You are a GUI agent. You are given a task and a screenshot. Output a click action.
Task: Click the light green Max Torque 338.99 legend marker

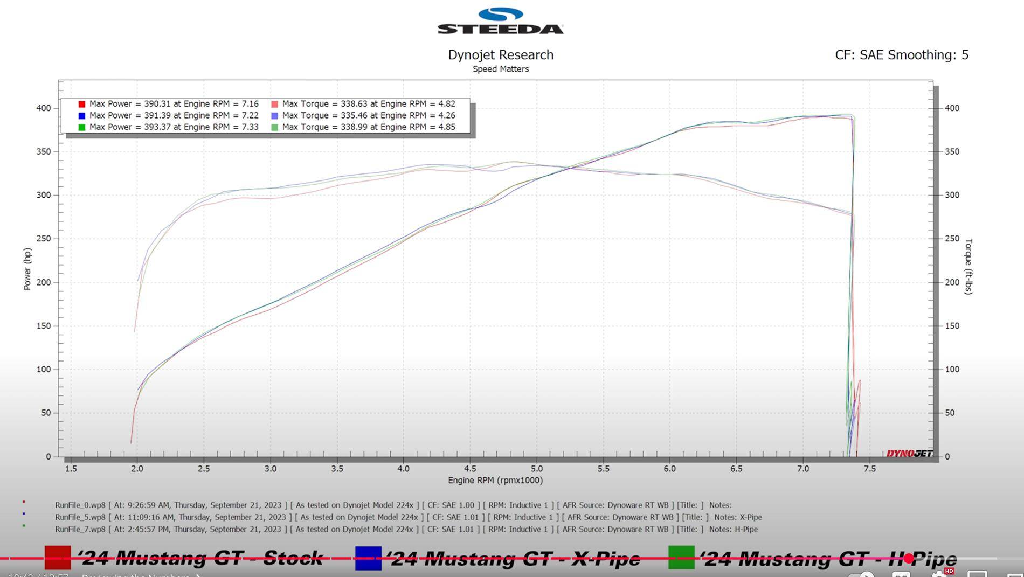[275, 128]
